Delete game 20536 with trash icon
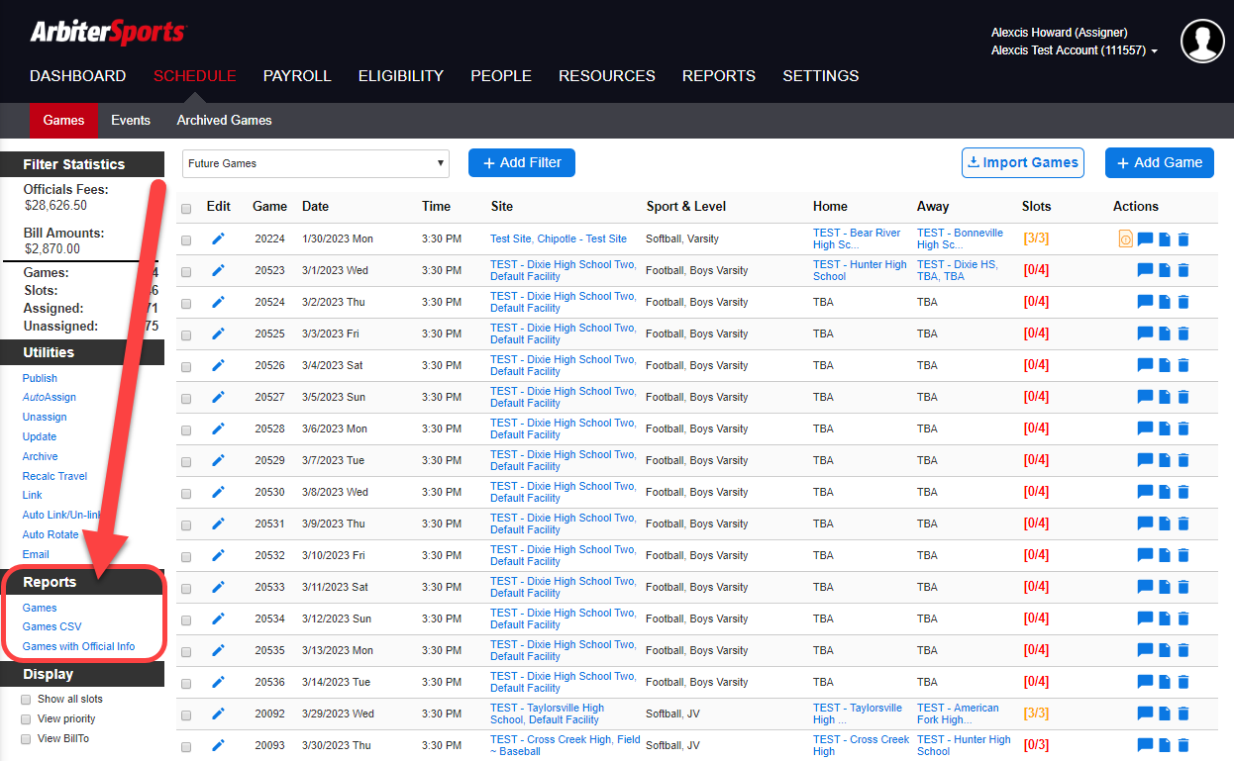 1183,682
